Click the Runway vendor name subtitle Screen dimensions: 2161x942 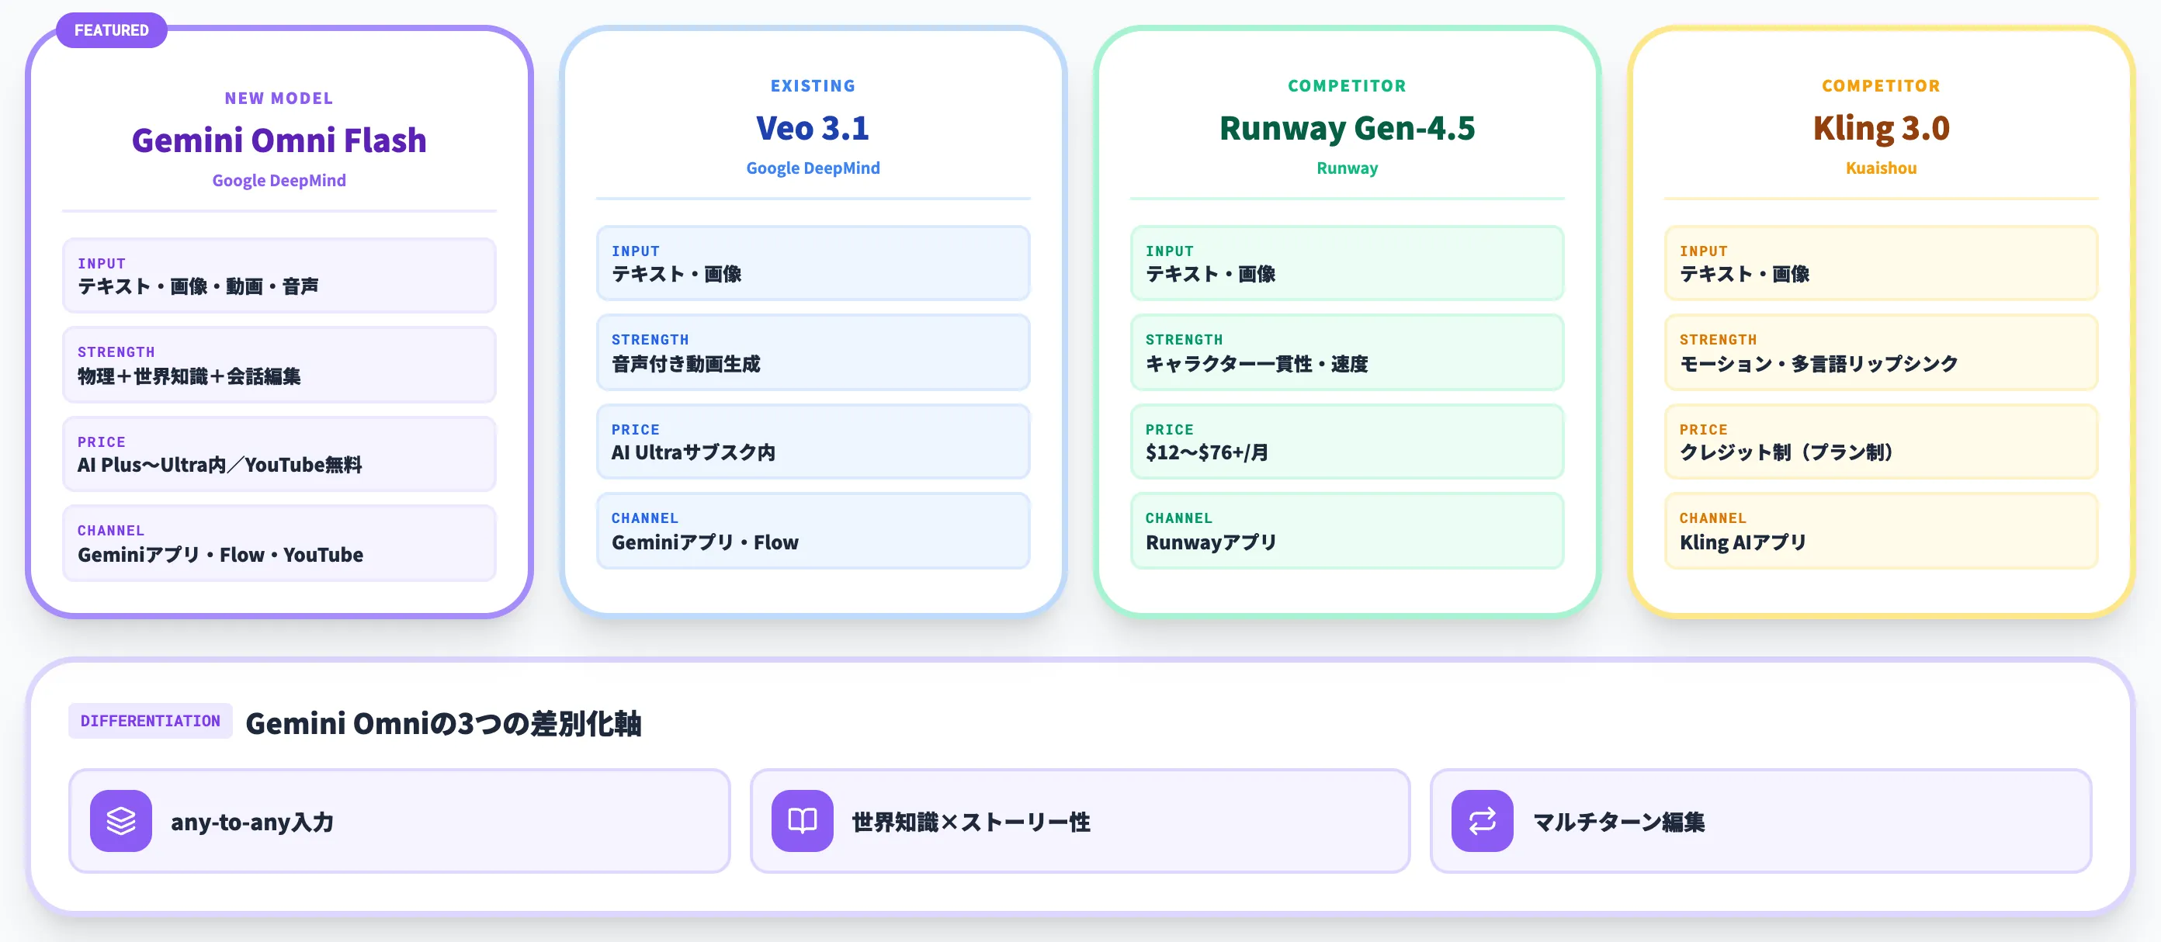[1347, 168]
